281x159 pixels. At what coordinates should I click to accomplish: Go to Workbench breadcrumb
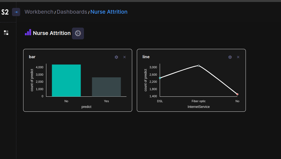pyautogui.click(x=39, y=12)
